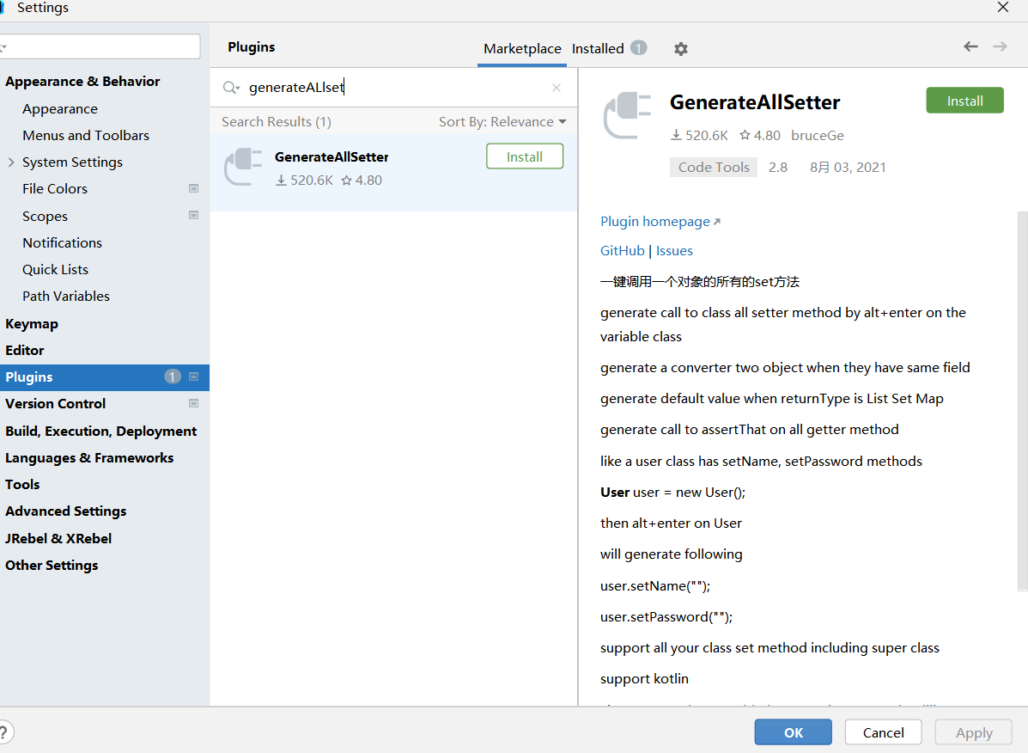Screen dimensions: 1028x753
Task: Open Tools settings category
Action: coord(22,484)
